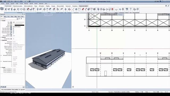Click the black Barva color swatch
The width and height of the screenshot is (170, 96).
pos(19,25)
